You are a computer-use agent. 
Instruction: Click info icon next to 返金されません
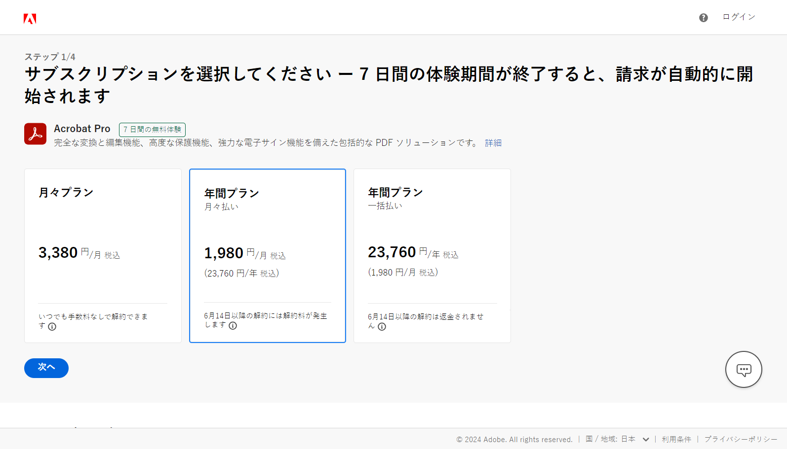pyautogui.click(x=382, y=327)
